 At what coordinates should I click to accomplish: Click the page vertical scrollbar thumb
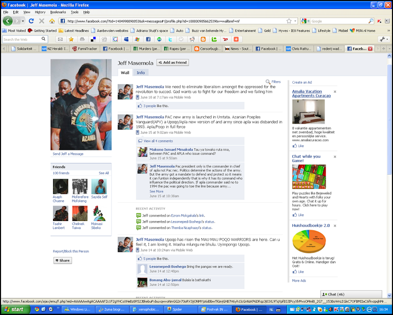pyautogui.click(x=389, y=116)
